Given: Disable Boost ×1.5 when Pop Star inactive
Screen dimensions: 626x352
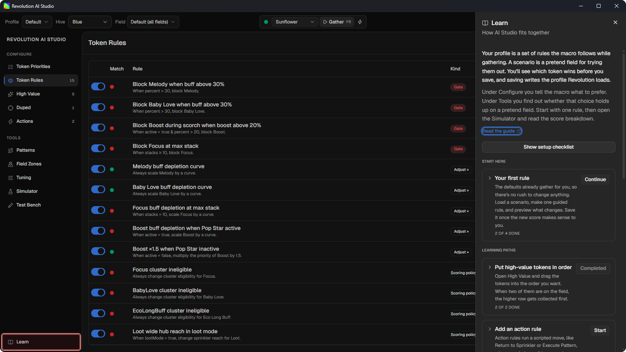Looking at the screenshot, I should (x=98, y=251).
